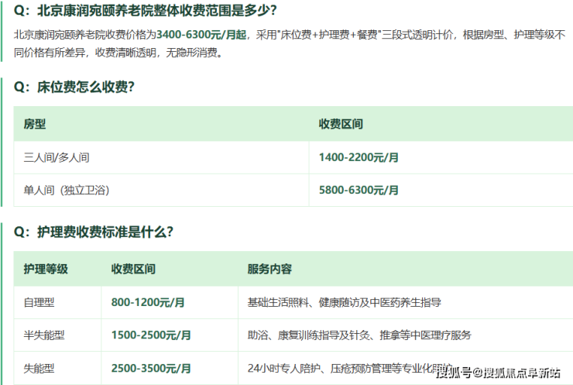Click the 房型 column header

point(35,124)
